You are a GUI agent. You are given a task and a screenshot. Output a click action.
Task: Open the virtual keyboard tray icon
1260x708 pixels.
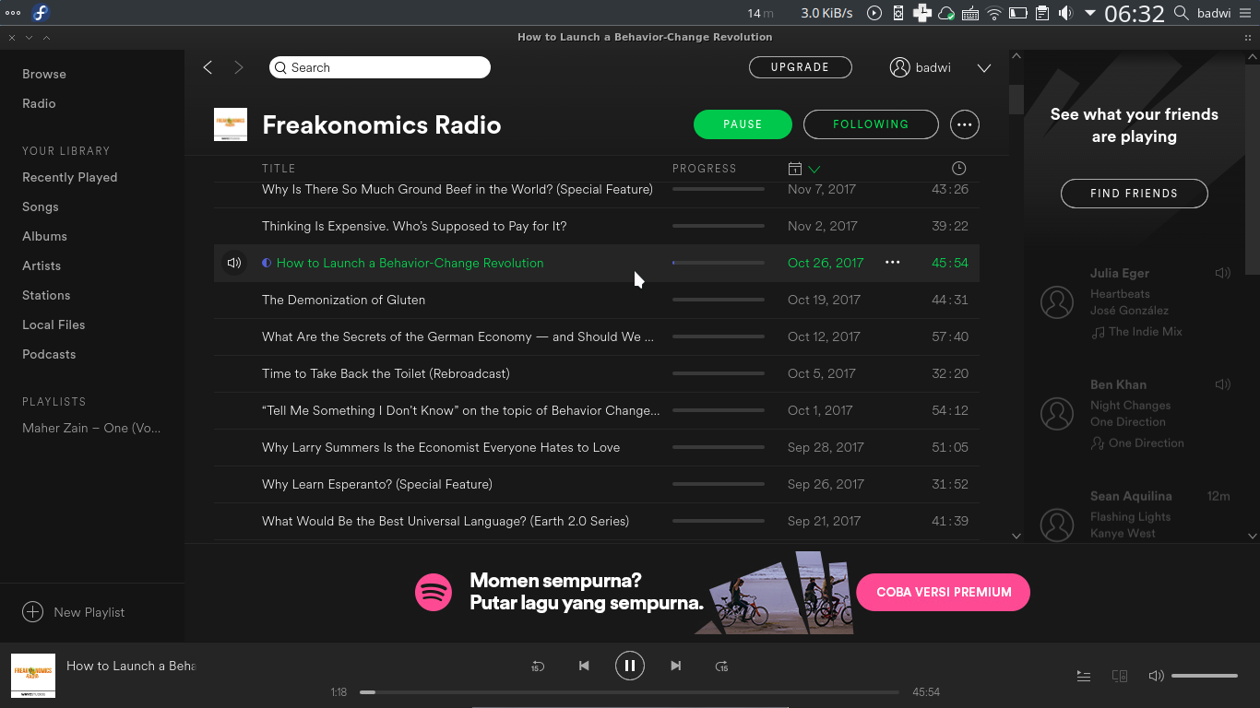(x=970, y=13)
